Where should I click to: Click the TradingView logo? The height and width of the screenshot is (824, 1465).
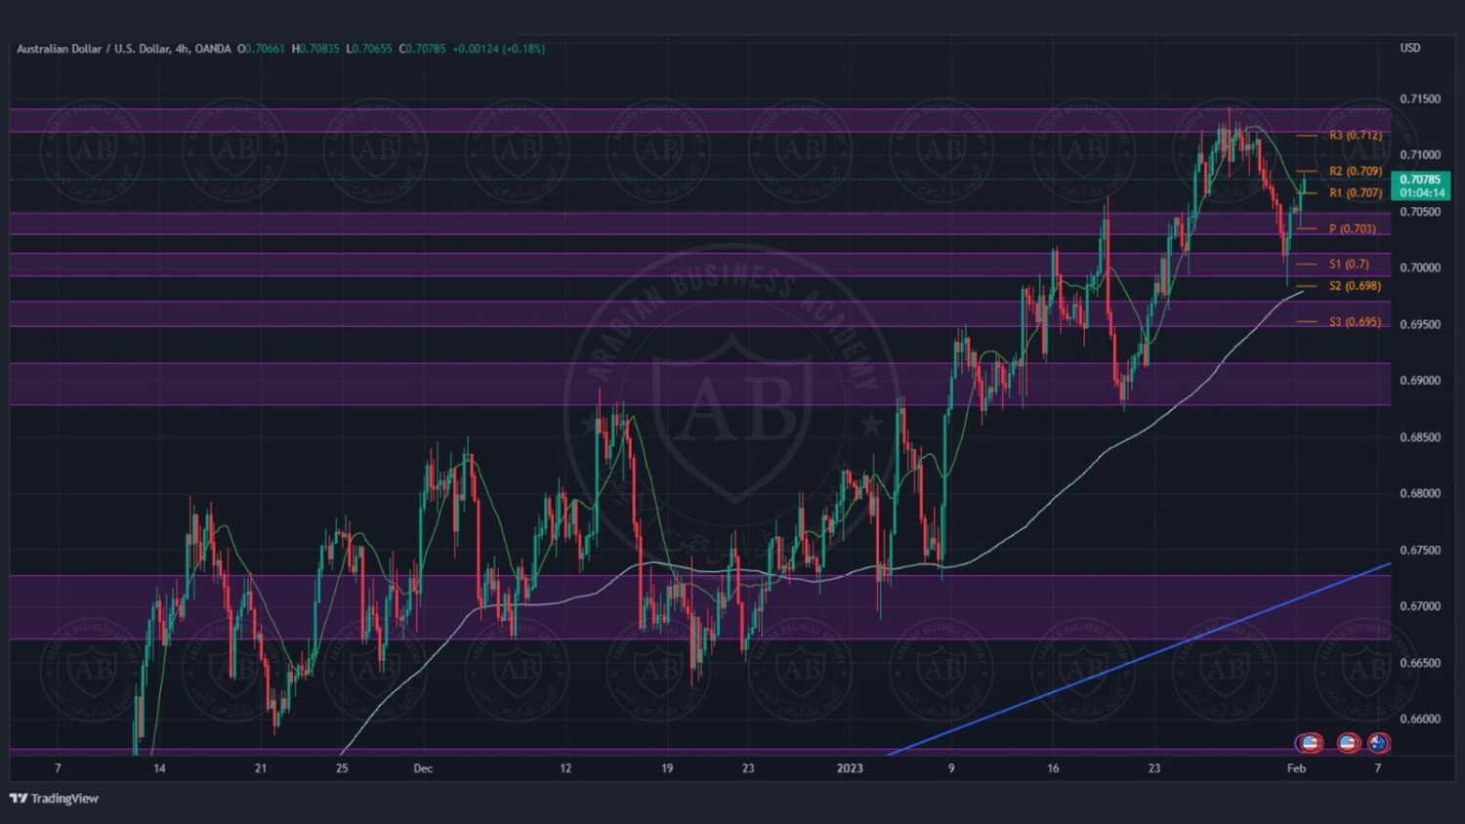pyautogui.click(x=54, y=799)
